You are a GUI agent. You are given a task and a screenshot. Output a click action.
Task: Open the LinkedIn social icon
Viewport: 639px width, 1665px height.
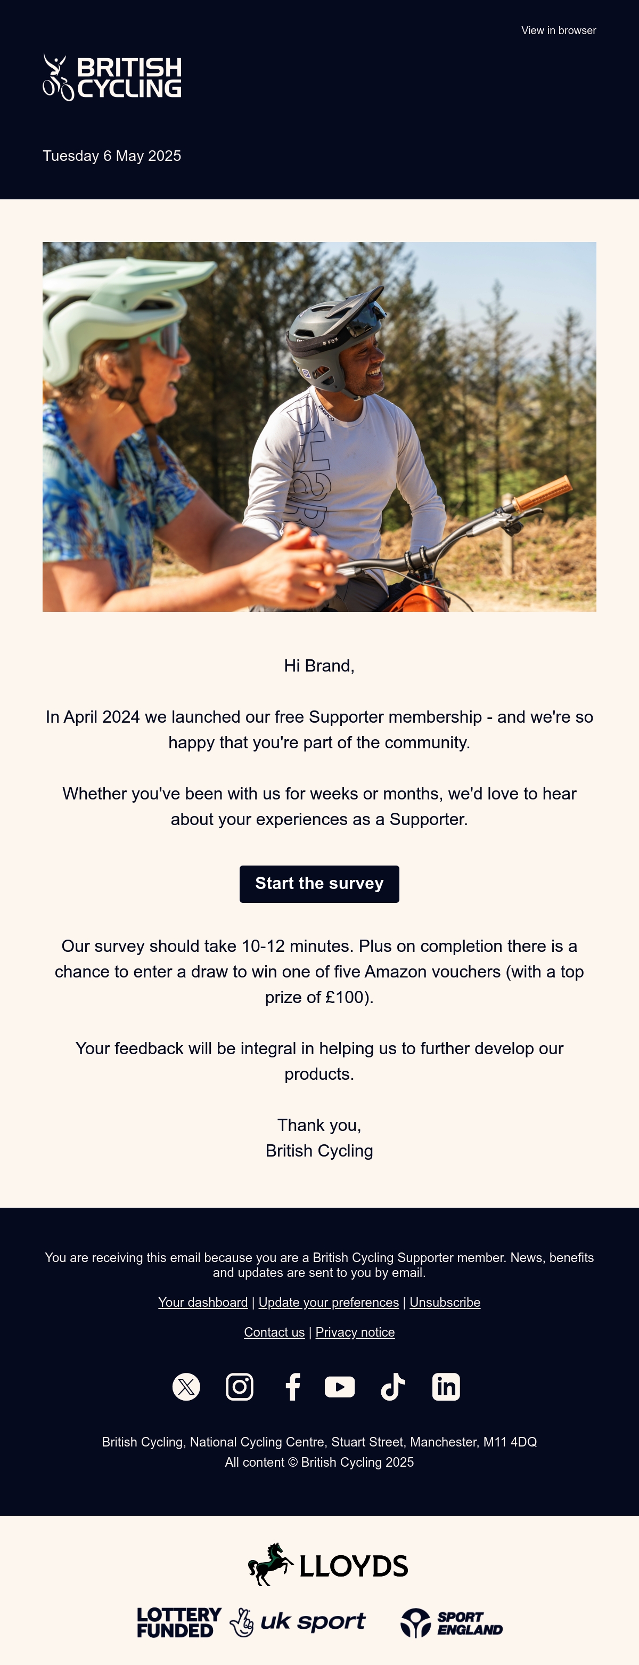pos(446,1387)
